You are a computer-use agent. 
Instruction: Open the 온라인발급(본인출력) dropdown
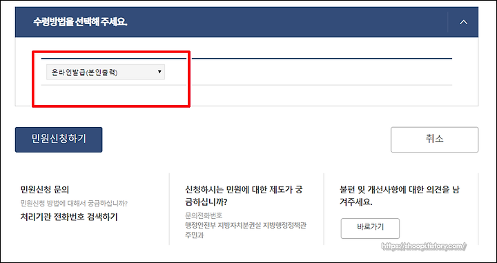[106, 72]
